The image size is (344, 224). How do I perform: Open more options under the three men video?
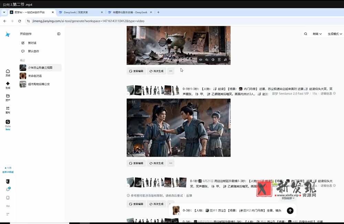(x=171, y=163)
